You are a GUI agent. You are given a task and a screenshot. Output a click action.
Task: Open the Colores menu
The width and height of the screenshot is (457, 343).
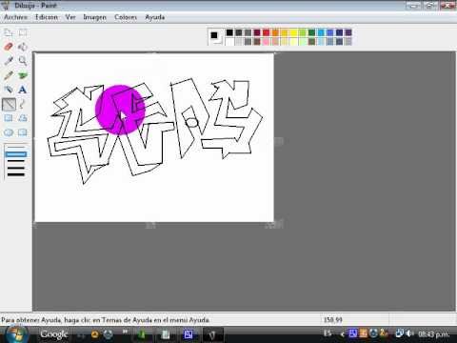click(x=126, y=17)
